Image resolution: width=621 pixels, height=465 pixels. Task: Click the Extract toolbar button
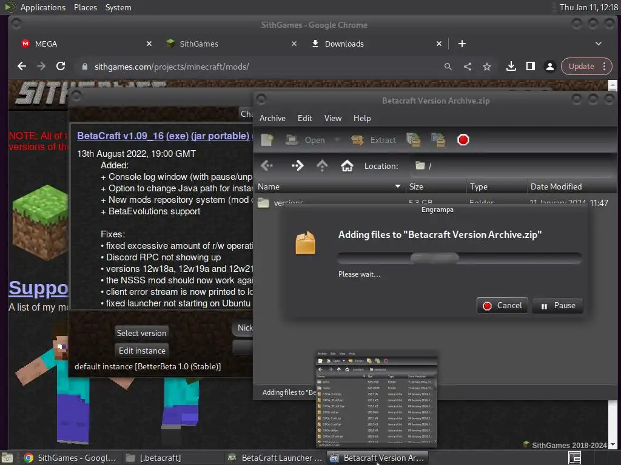374,140
